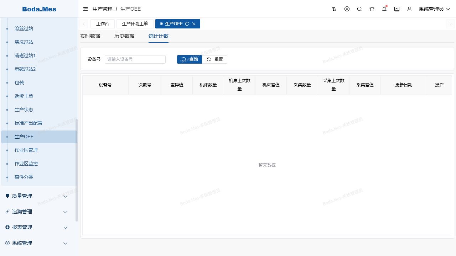Expand the 报表管理 menu chevron
This screenshot has height=256, width=456.
click(x=65, y=228)
